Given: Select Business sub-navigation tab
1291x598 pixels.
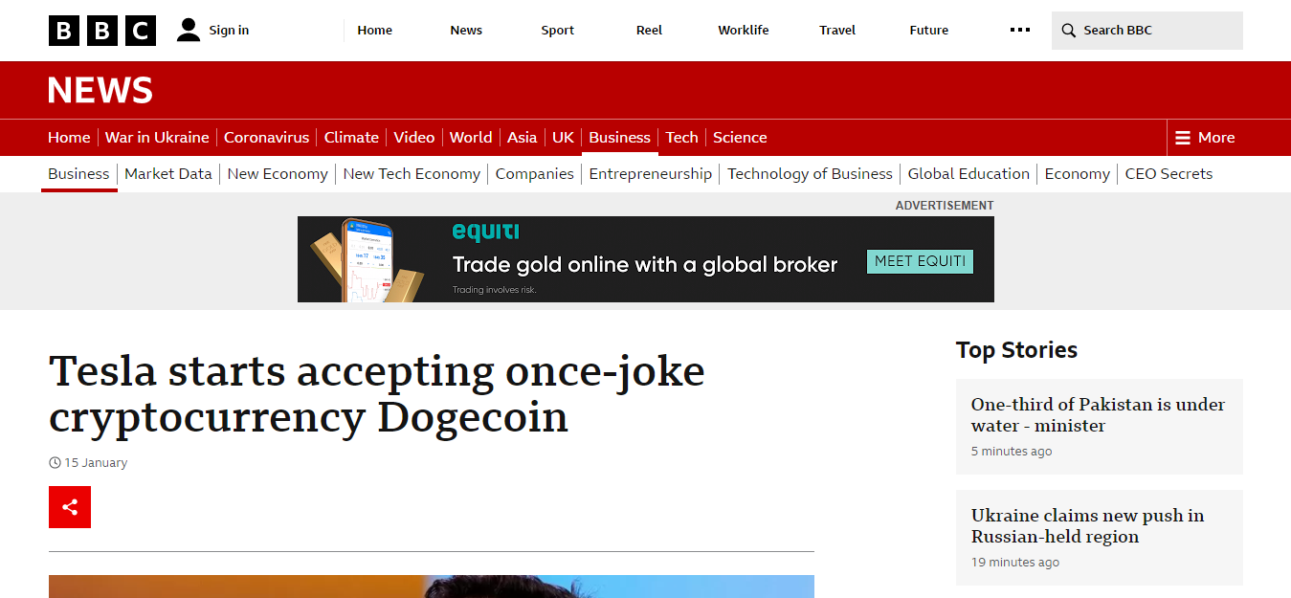Looking at the screenshot, I should point(78,174).
